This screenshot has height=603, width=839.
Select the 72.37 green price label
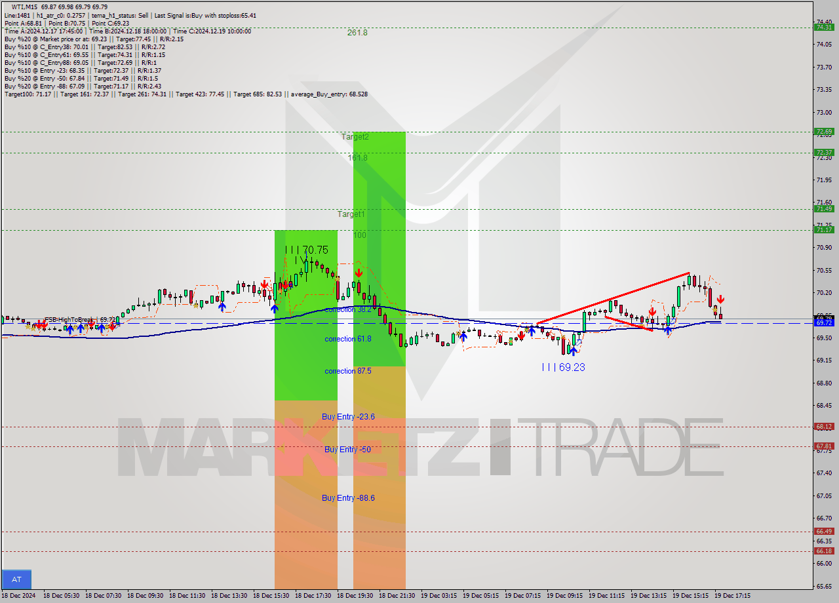[823, 152]
